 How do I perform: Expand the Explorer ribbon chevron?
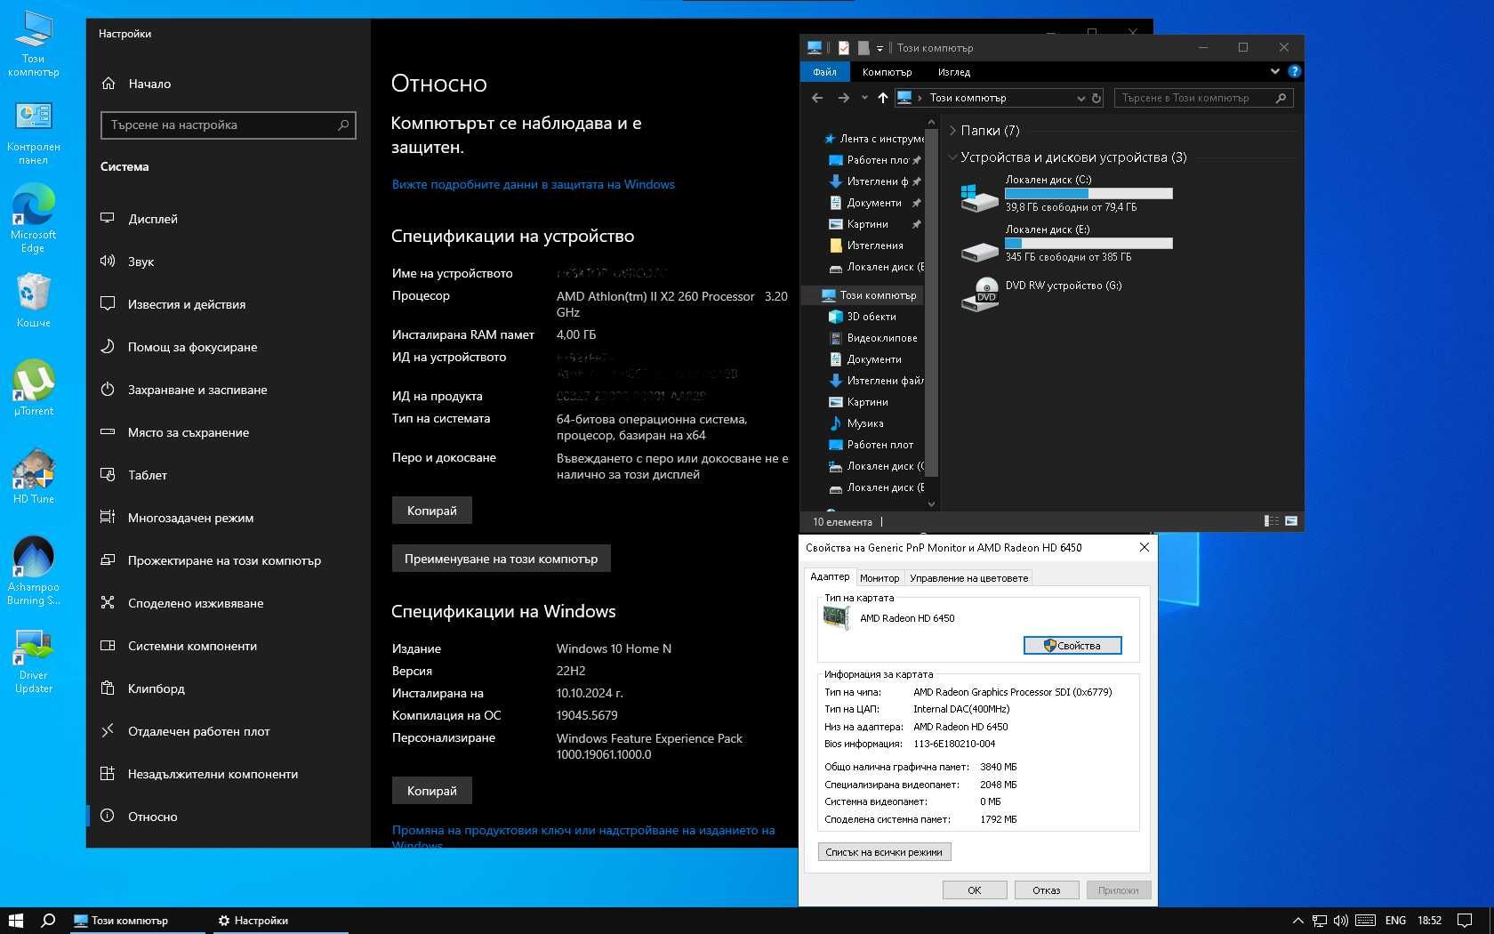click(x=1275, y=71)
